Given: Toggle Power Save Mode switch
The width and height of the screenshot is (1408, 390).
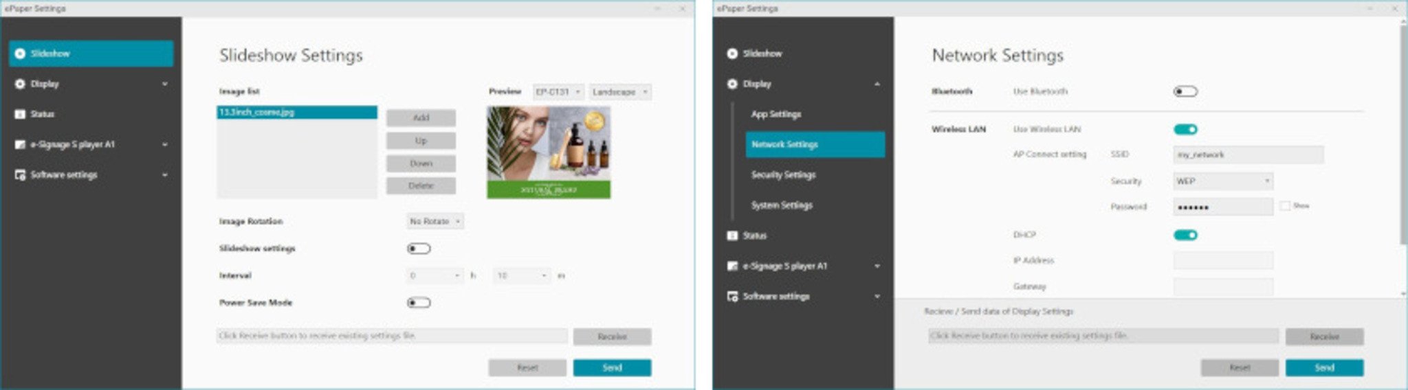Looking at the screenshot, I should [419, 303].
